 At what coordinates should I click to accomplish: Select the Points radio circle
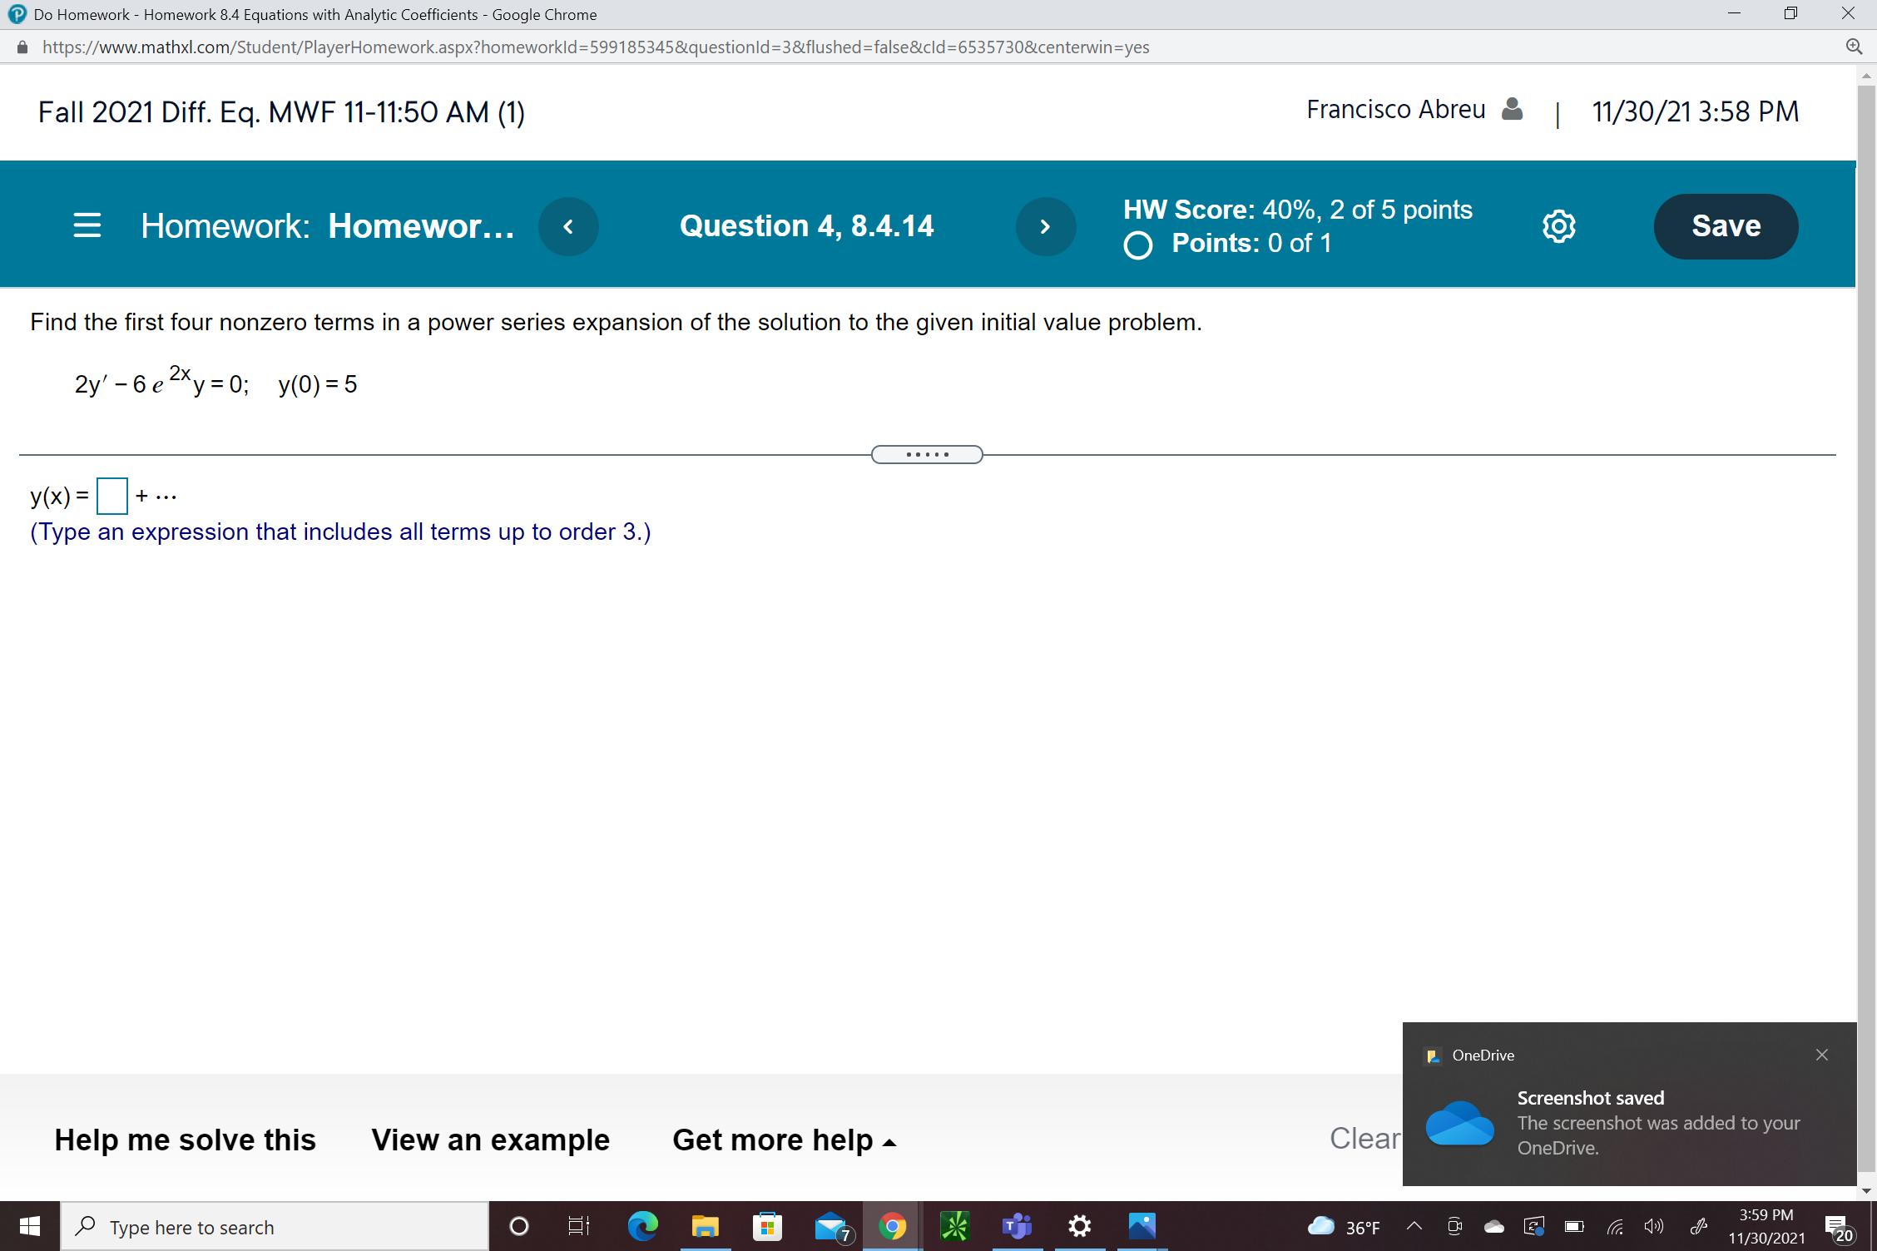(x=1137, y=245)
